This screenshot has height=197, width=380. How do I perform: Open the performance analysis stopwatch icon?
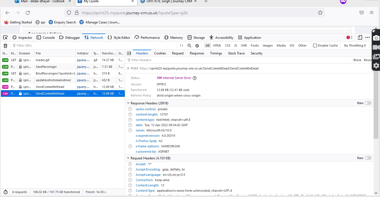tap(5, 192)
